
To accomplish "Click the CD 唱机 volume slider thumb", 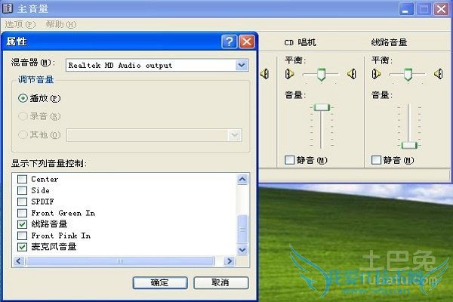I will (322, 107).
